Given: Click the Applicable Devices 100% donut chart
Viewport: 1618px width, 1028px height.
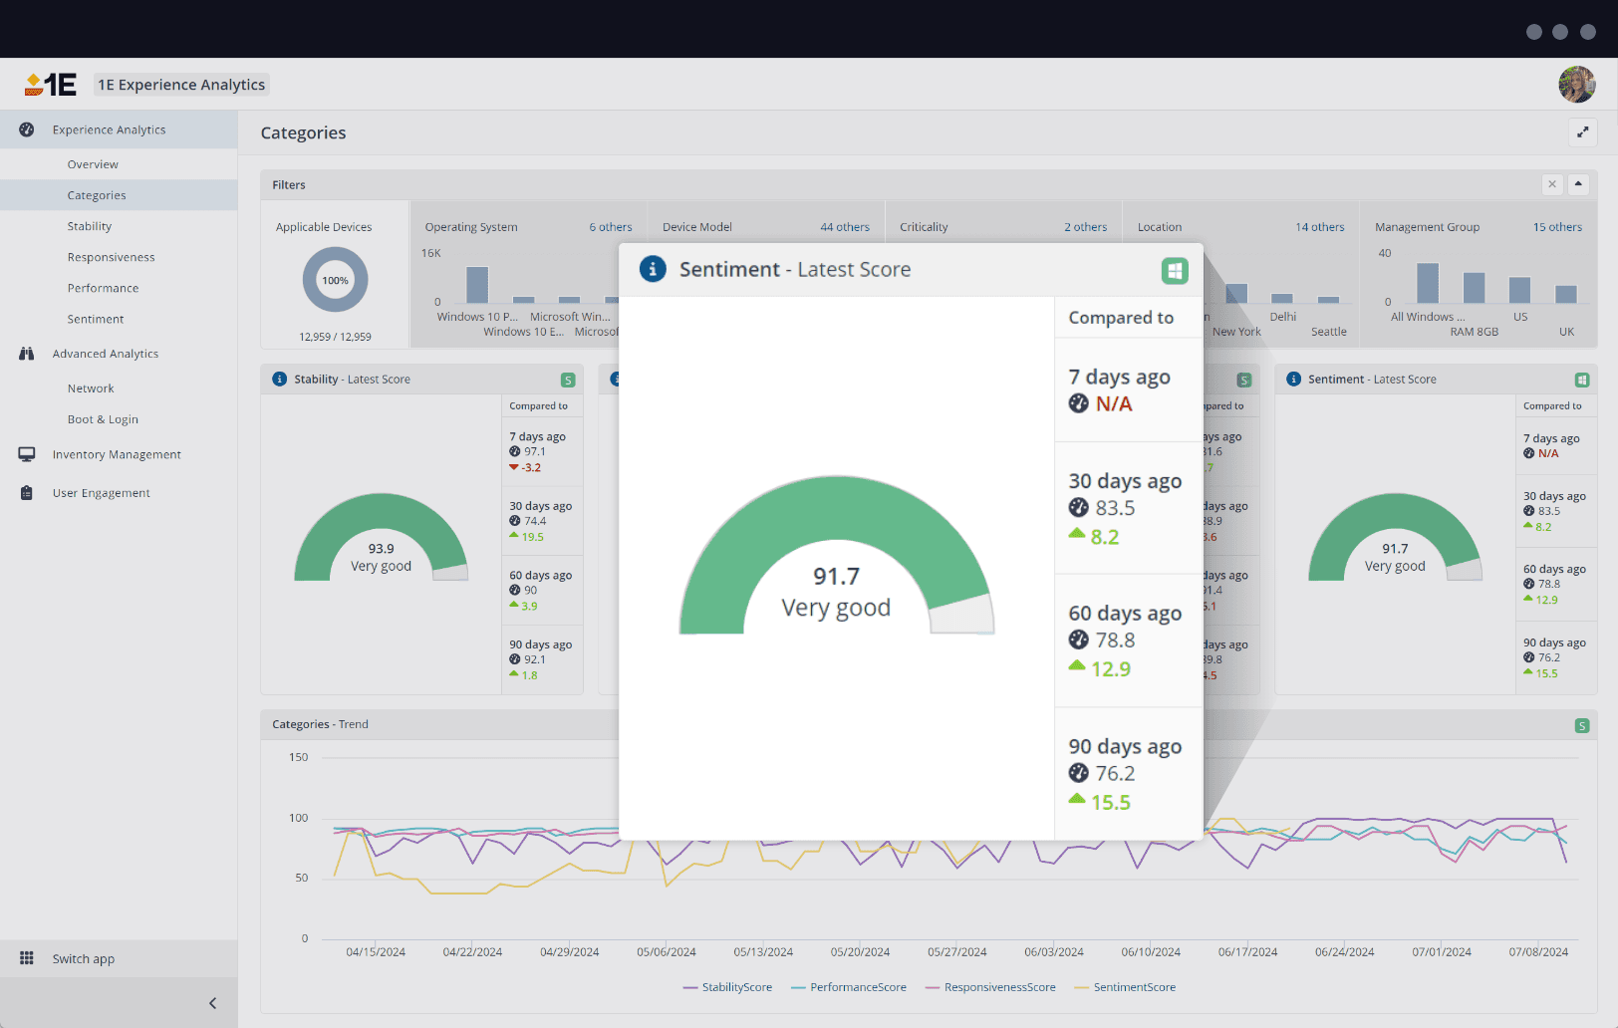Looking at the screenshot, I should [x=335, y=280].
